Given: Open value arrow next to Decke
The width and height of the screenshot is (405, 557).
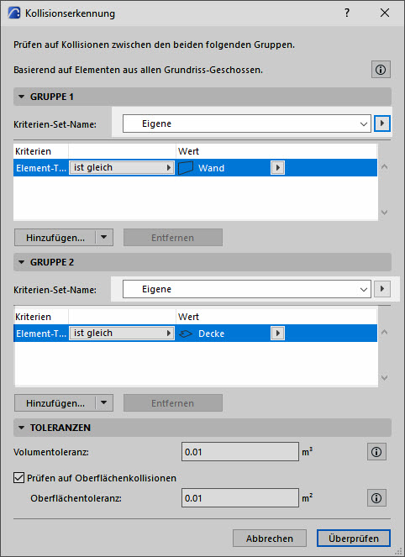Looking at the screenshot, I should click(x=277, y=334).
